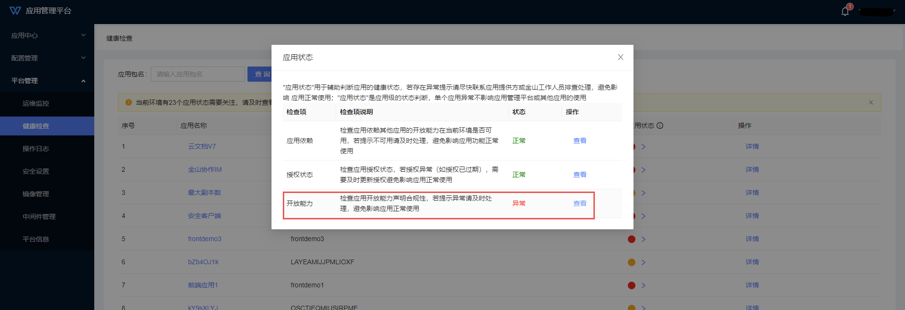
Task: Click orange status dot for bZb4OJ1k row
Action: tap(631, 262)
